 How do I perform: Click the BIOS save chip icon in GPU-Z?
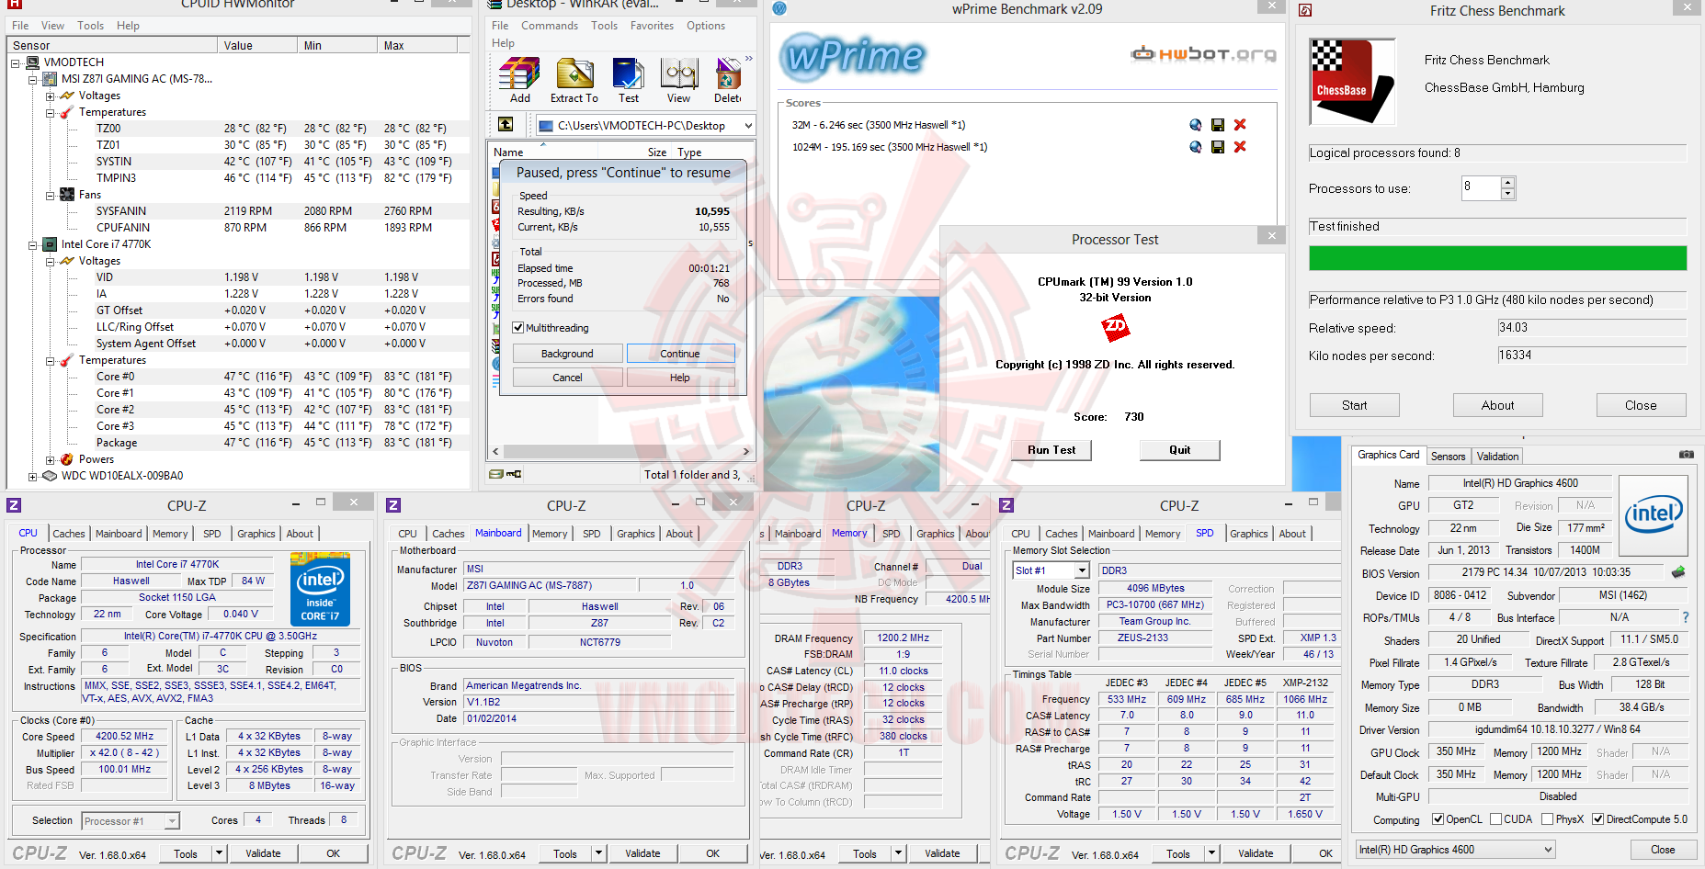point(1678,572)
